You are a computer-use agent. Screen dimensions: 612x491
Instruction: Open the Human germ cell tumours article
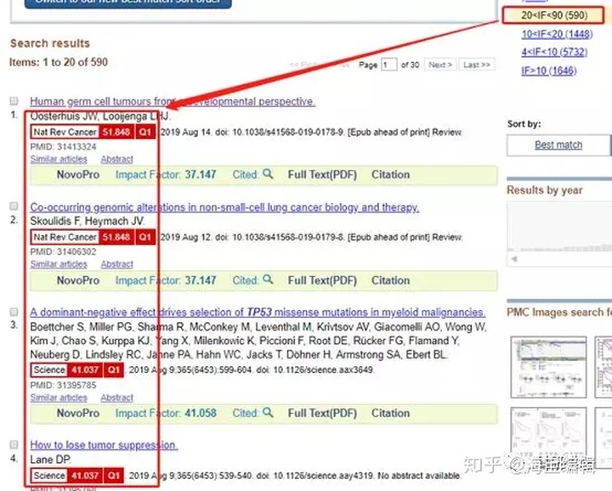point(173,101)
